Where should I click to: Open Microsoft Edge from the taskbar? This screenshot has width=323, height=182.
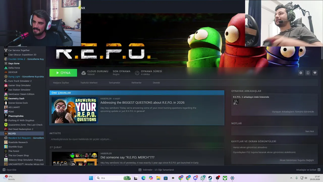pos(143,178)
